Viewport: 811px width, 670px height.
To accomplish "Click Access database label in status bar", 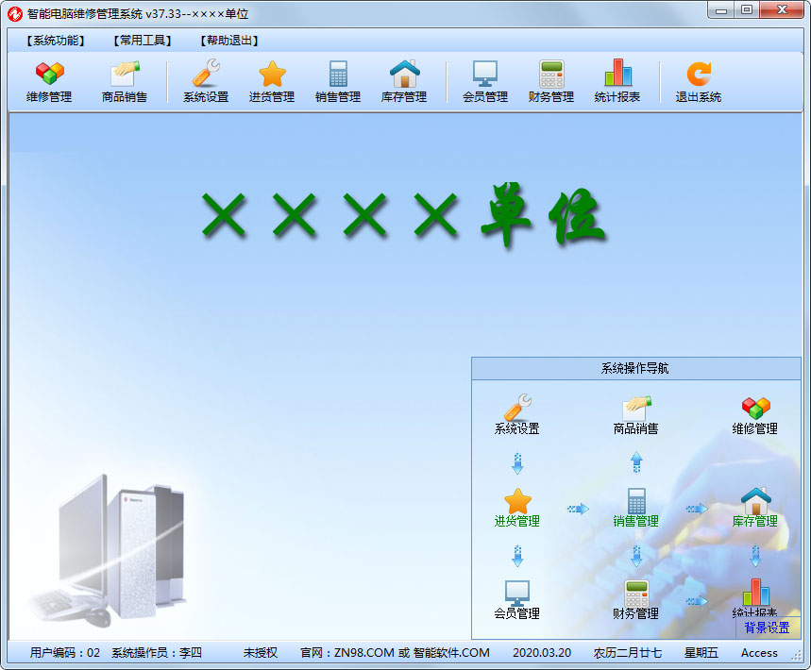I will coord(759,652).
